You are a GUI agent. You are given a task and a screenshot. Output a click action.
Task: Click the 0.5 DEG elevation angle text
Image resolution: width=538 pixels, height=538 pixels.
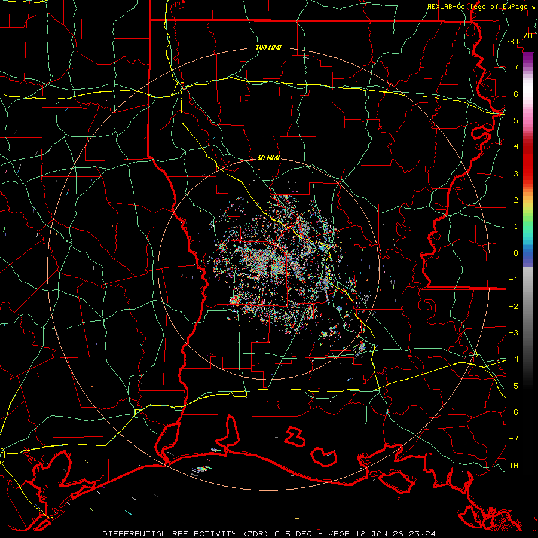click(293, 534)
